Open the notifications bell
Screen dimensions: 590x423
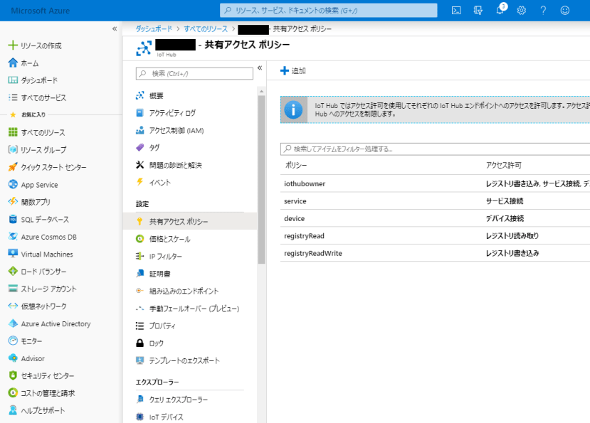click(500, 11)
